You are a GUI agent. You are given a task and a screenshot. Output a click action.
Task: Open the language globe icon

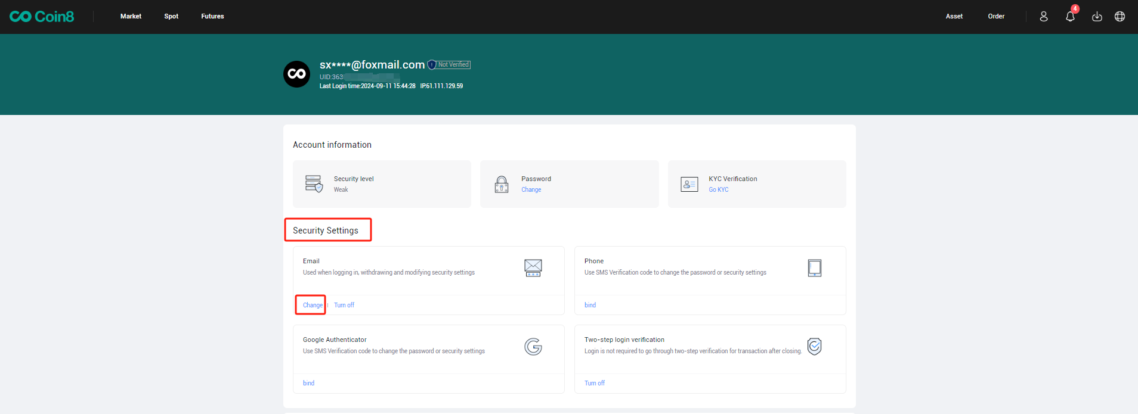click(1120, 17)
